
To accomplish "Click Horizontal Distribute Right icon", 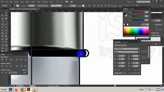I will tap(26, 66).
